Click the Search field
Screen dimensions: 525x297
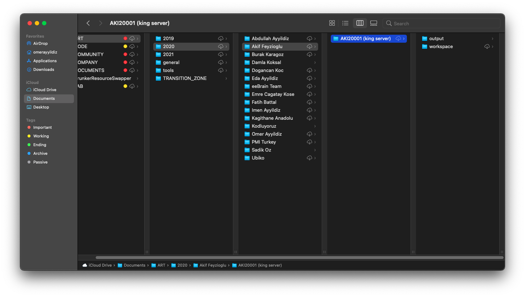(x=441, y=23)
